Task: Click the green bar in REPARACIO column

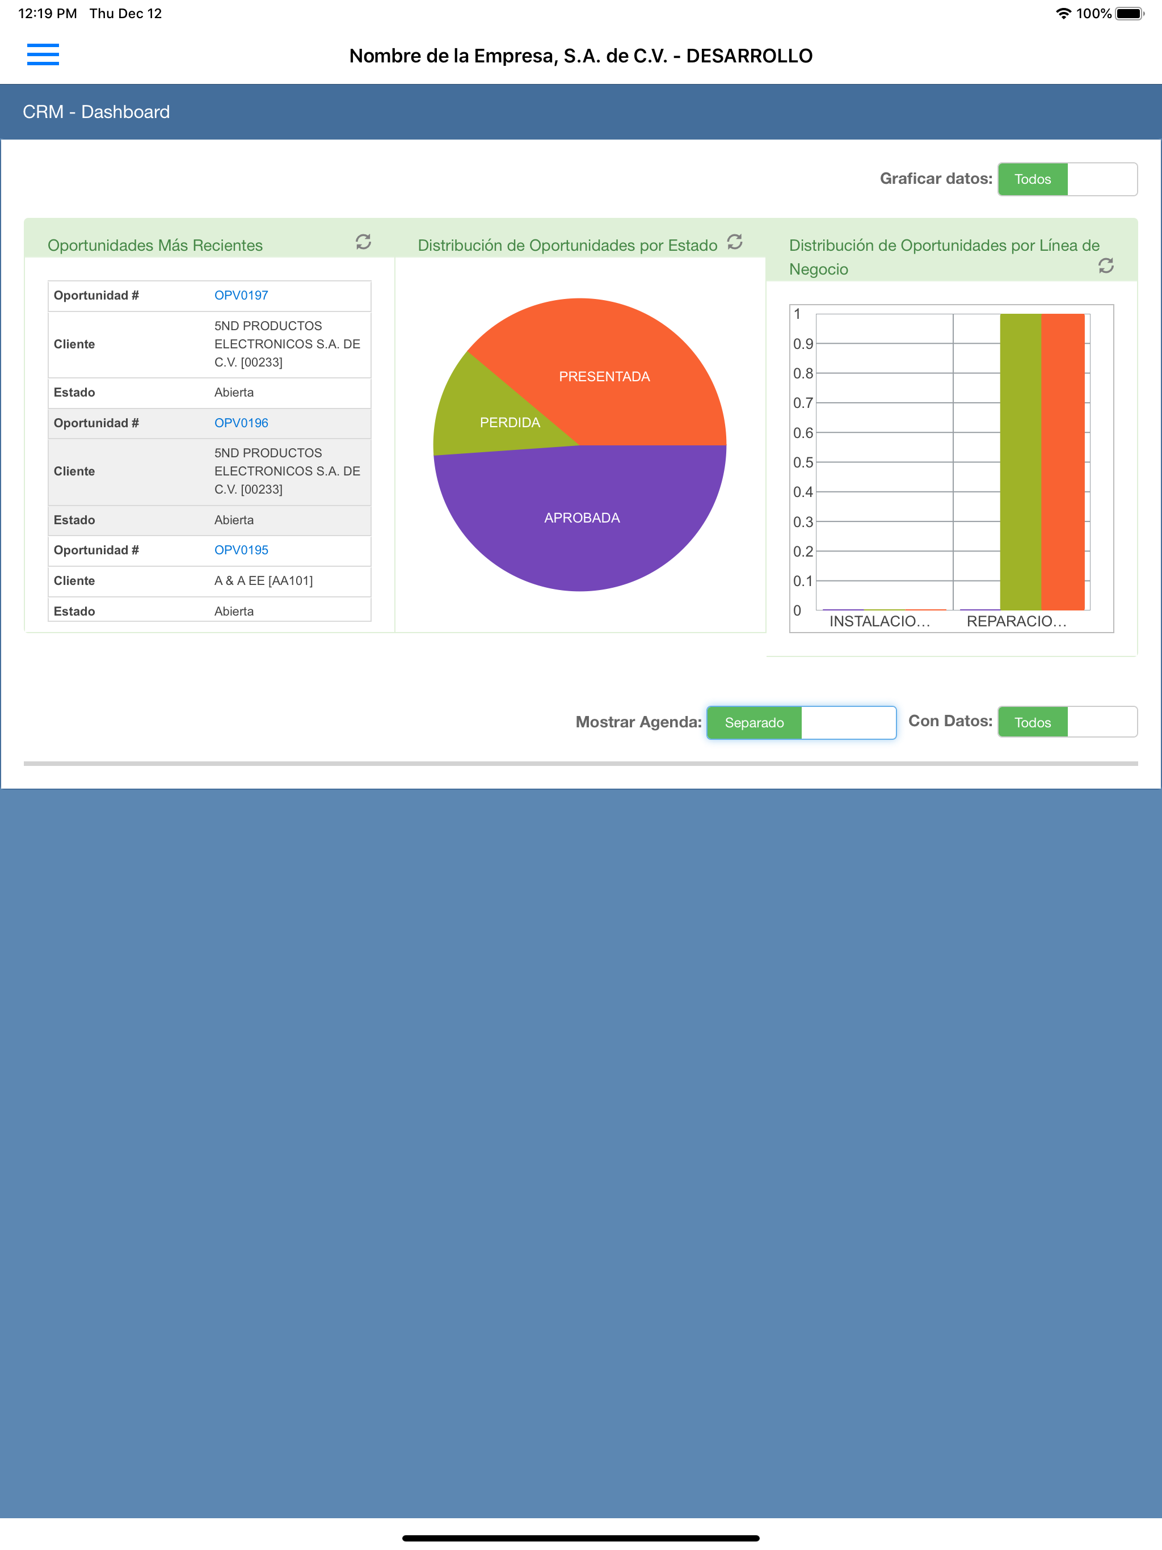Action: 1020,462
